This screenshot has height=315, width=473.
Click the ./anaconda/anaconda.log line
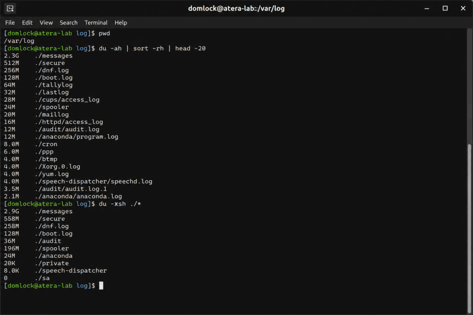pyautogui.click(x=63, y=196)
